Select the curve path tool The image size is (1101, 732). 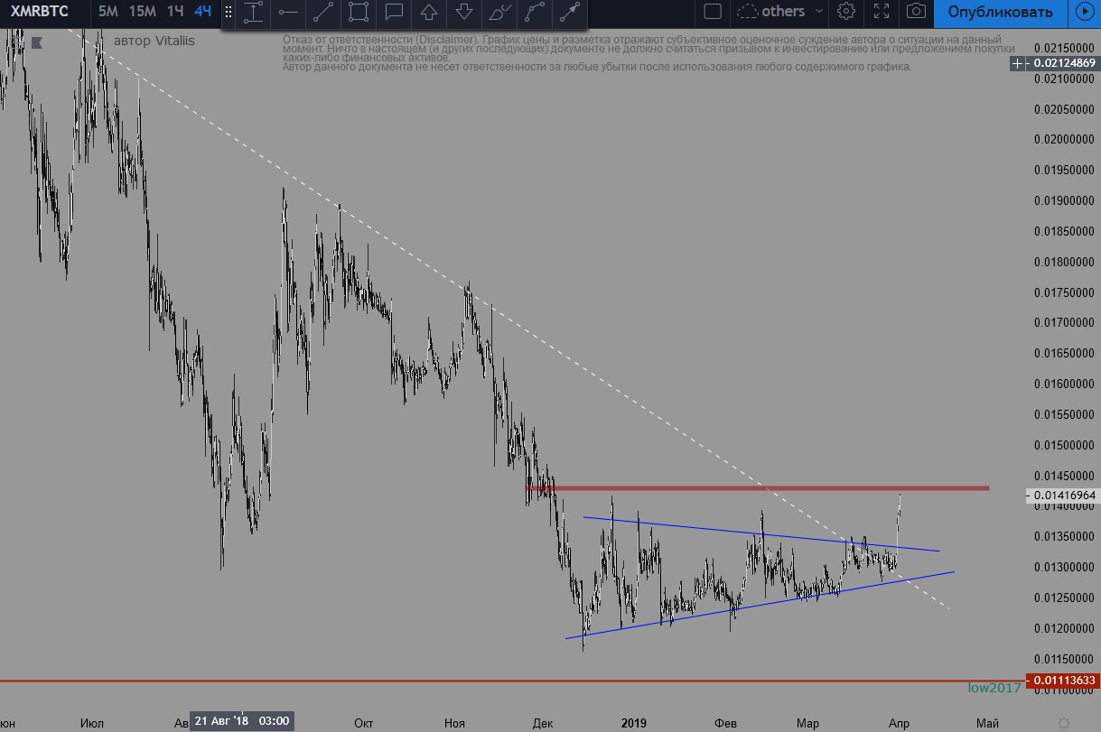534,13
